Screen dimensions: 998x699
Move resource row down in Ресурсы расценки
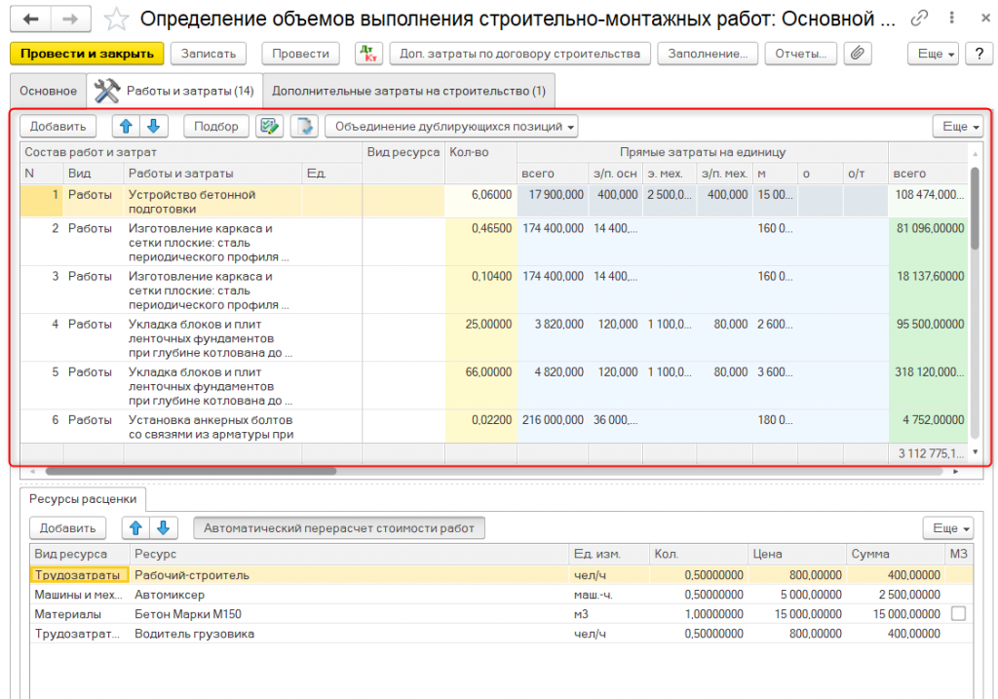(x=164, y=527)
